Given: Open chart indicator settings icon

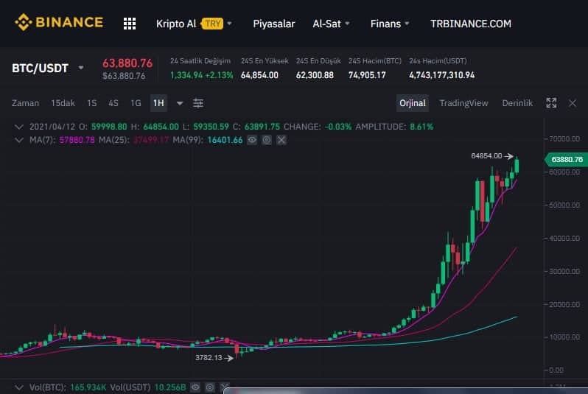Looking at the screenshot, I should [x=198, y=103].
